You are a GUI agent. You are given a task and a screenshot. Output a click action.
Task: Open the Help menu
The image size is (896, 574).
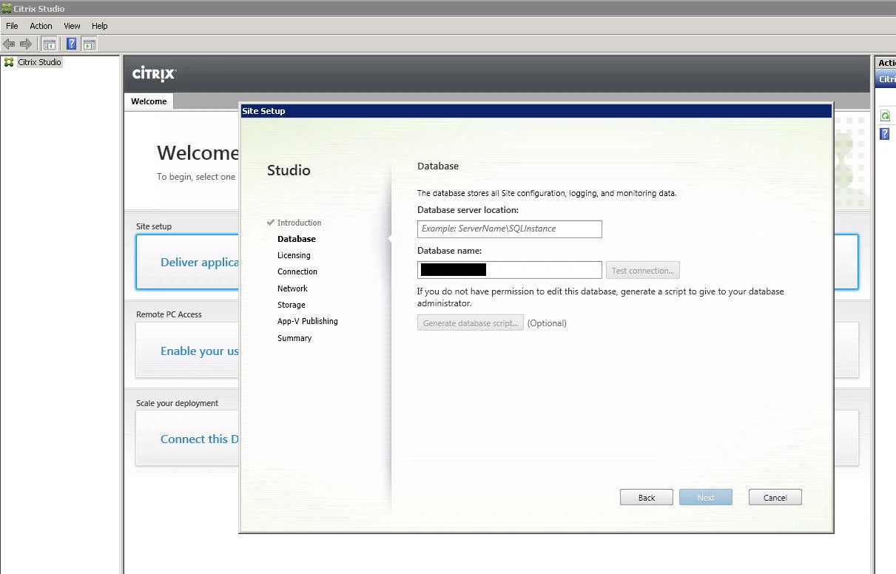click(x=99, y=26)
